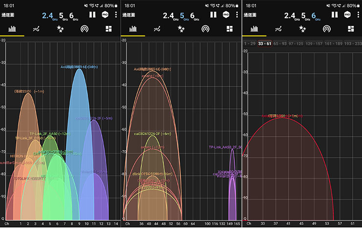Viewport: 362px width, 229px height.
Task: Tap the PRO badge on the 5 GHz screen
Action: coord(226,15)
